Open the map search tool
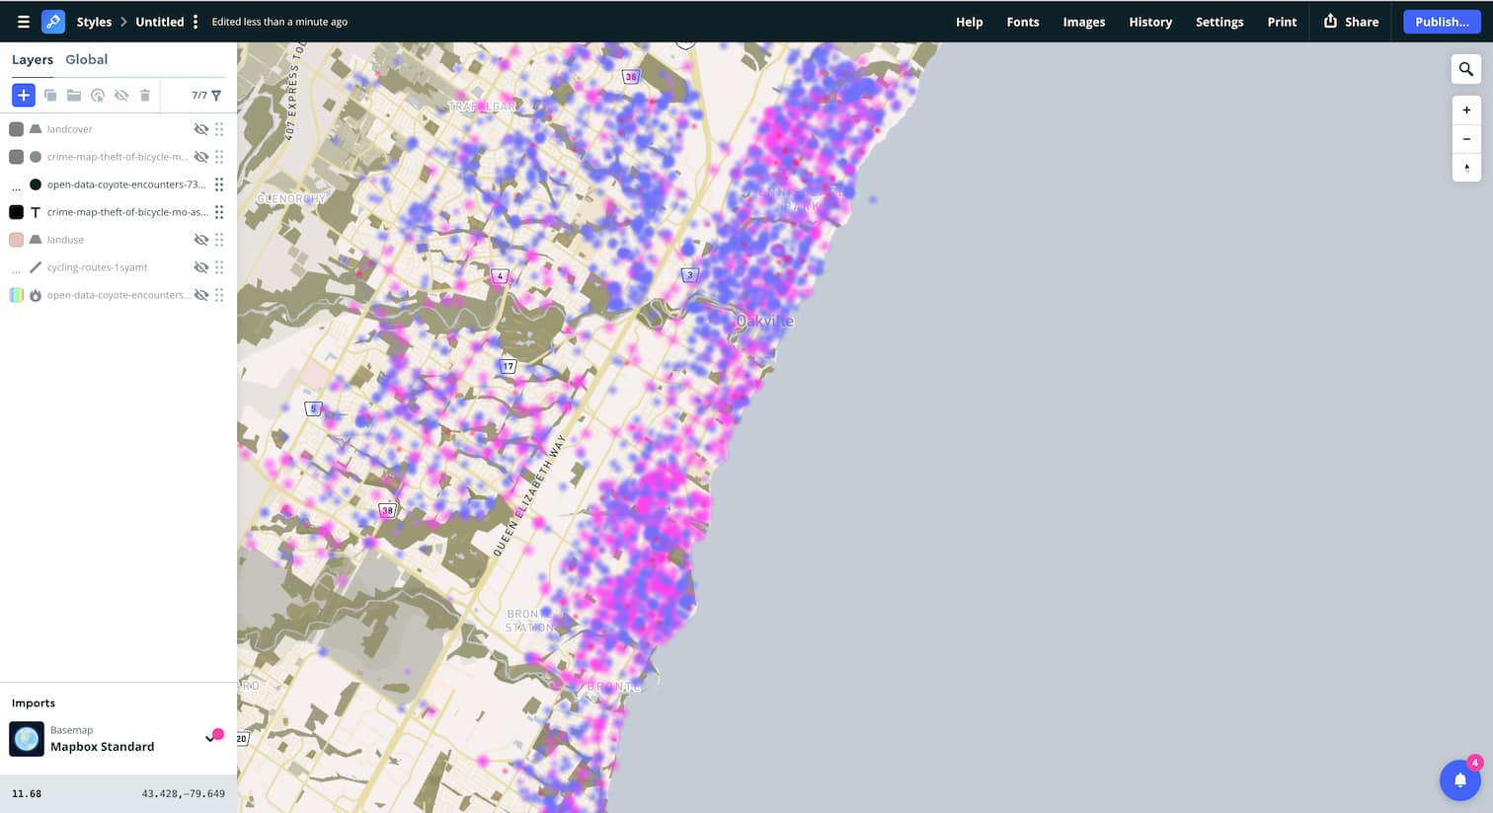Image resolution: width=1493 pixels, height=813 pixels. coord(1465,69)
